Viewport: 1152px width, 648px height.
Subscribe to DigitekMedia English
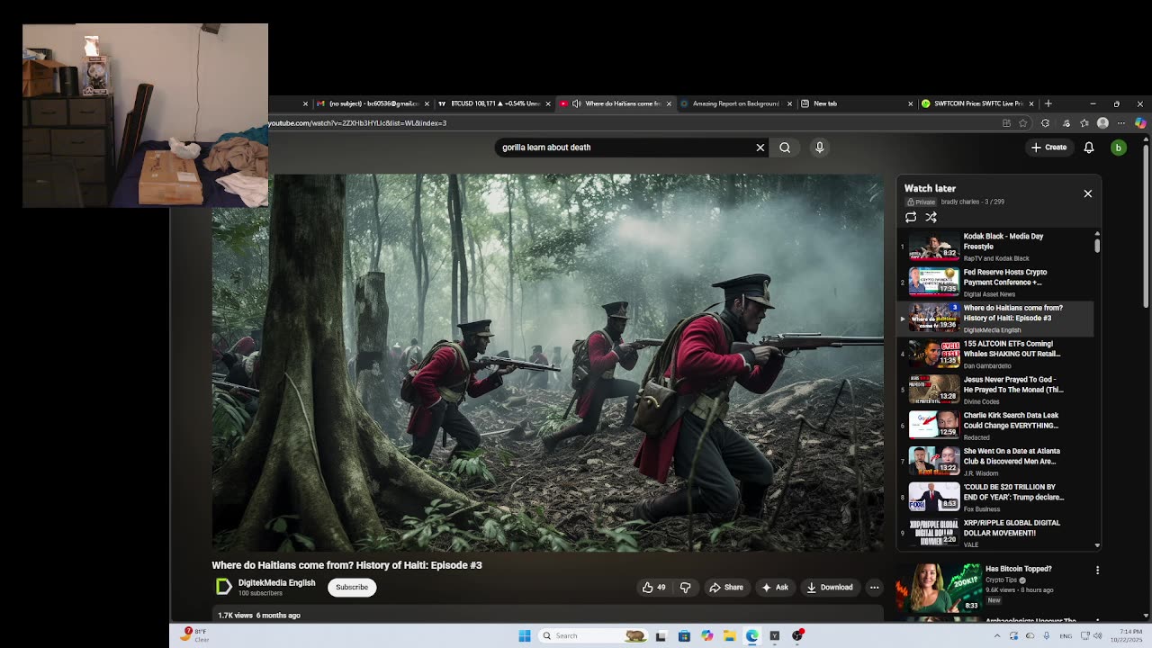[352, 588]
